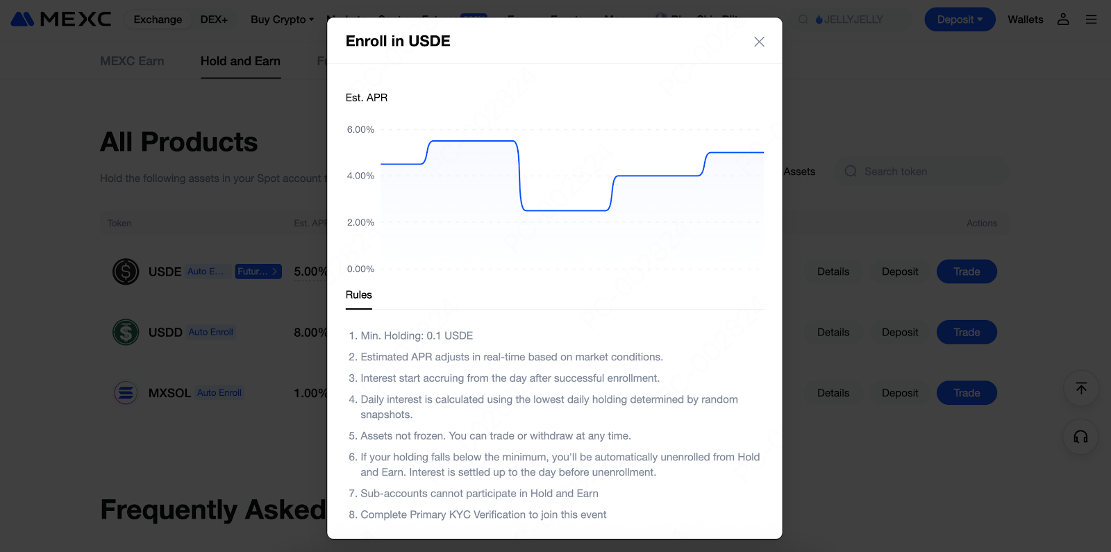
Task: Switch to the MEXC Earn tab
Action: (x=132, y=61)
